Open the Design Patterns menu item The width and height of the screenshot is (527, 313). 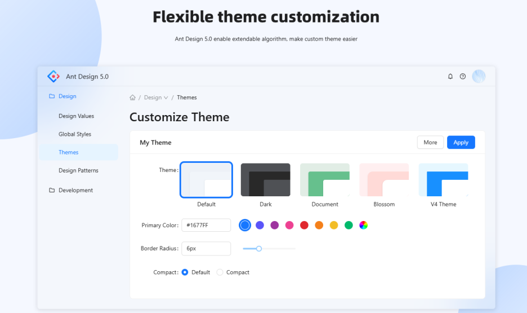(79, 170)
